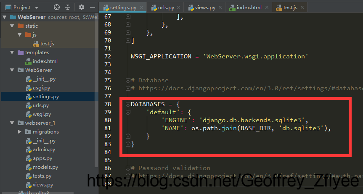Open the docs.djangoproject.com databases link
This screenshot has height=194, width=363.
(x=251, y=88)
